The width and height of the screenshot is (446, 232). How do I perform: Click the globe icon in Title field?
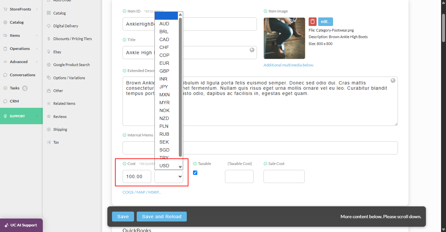click(252, 50)
